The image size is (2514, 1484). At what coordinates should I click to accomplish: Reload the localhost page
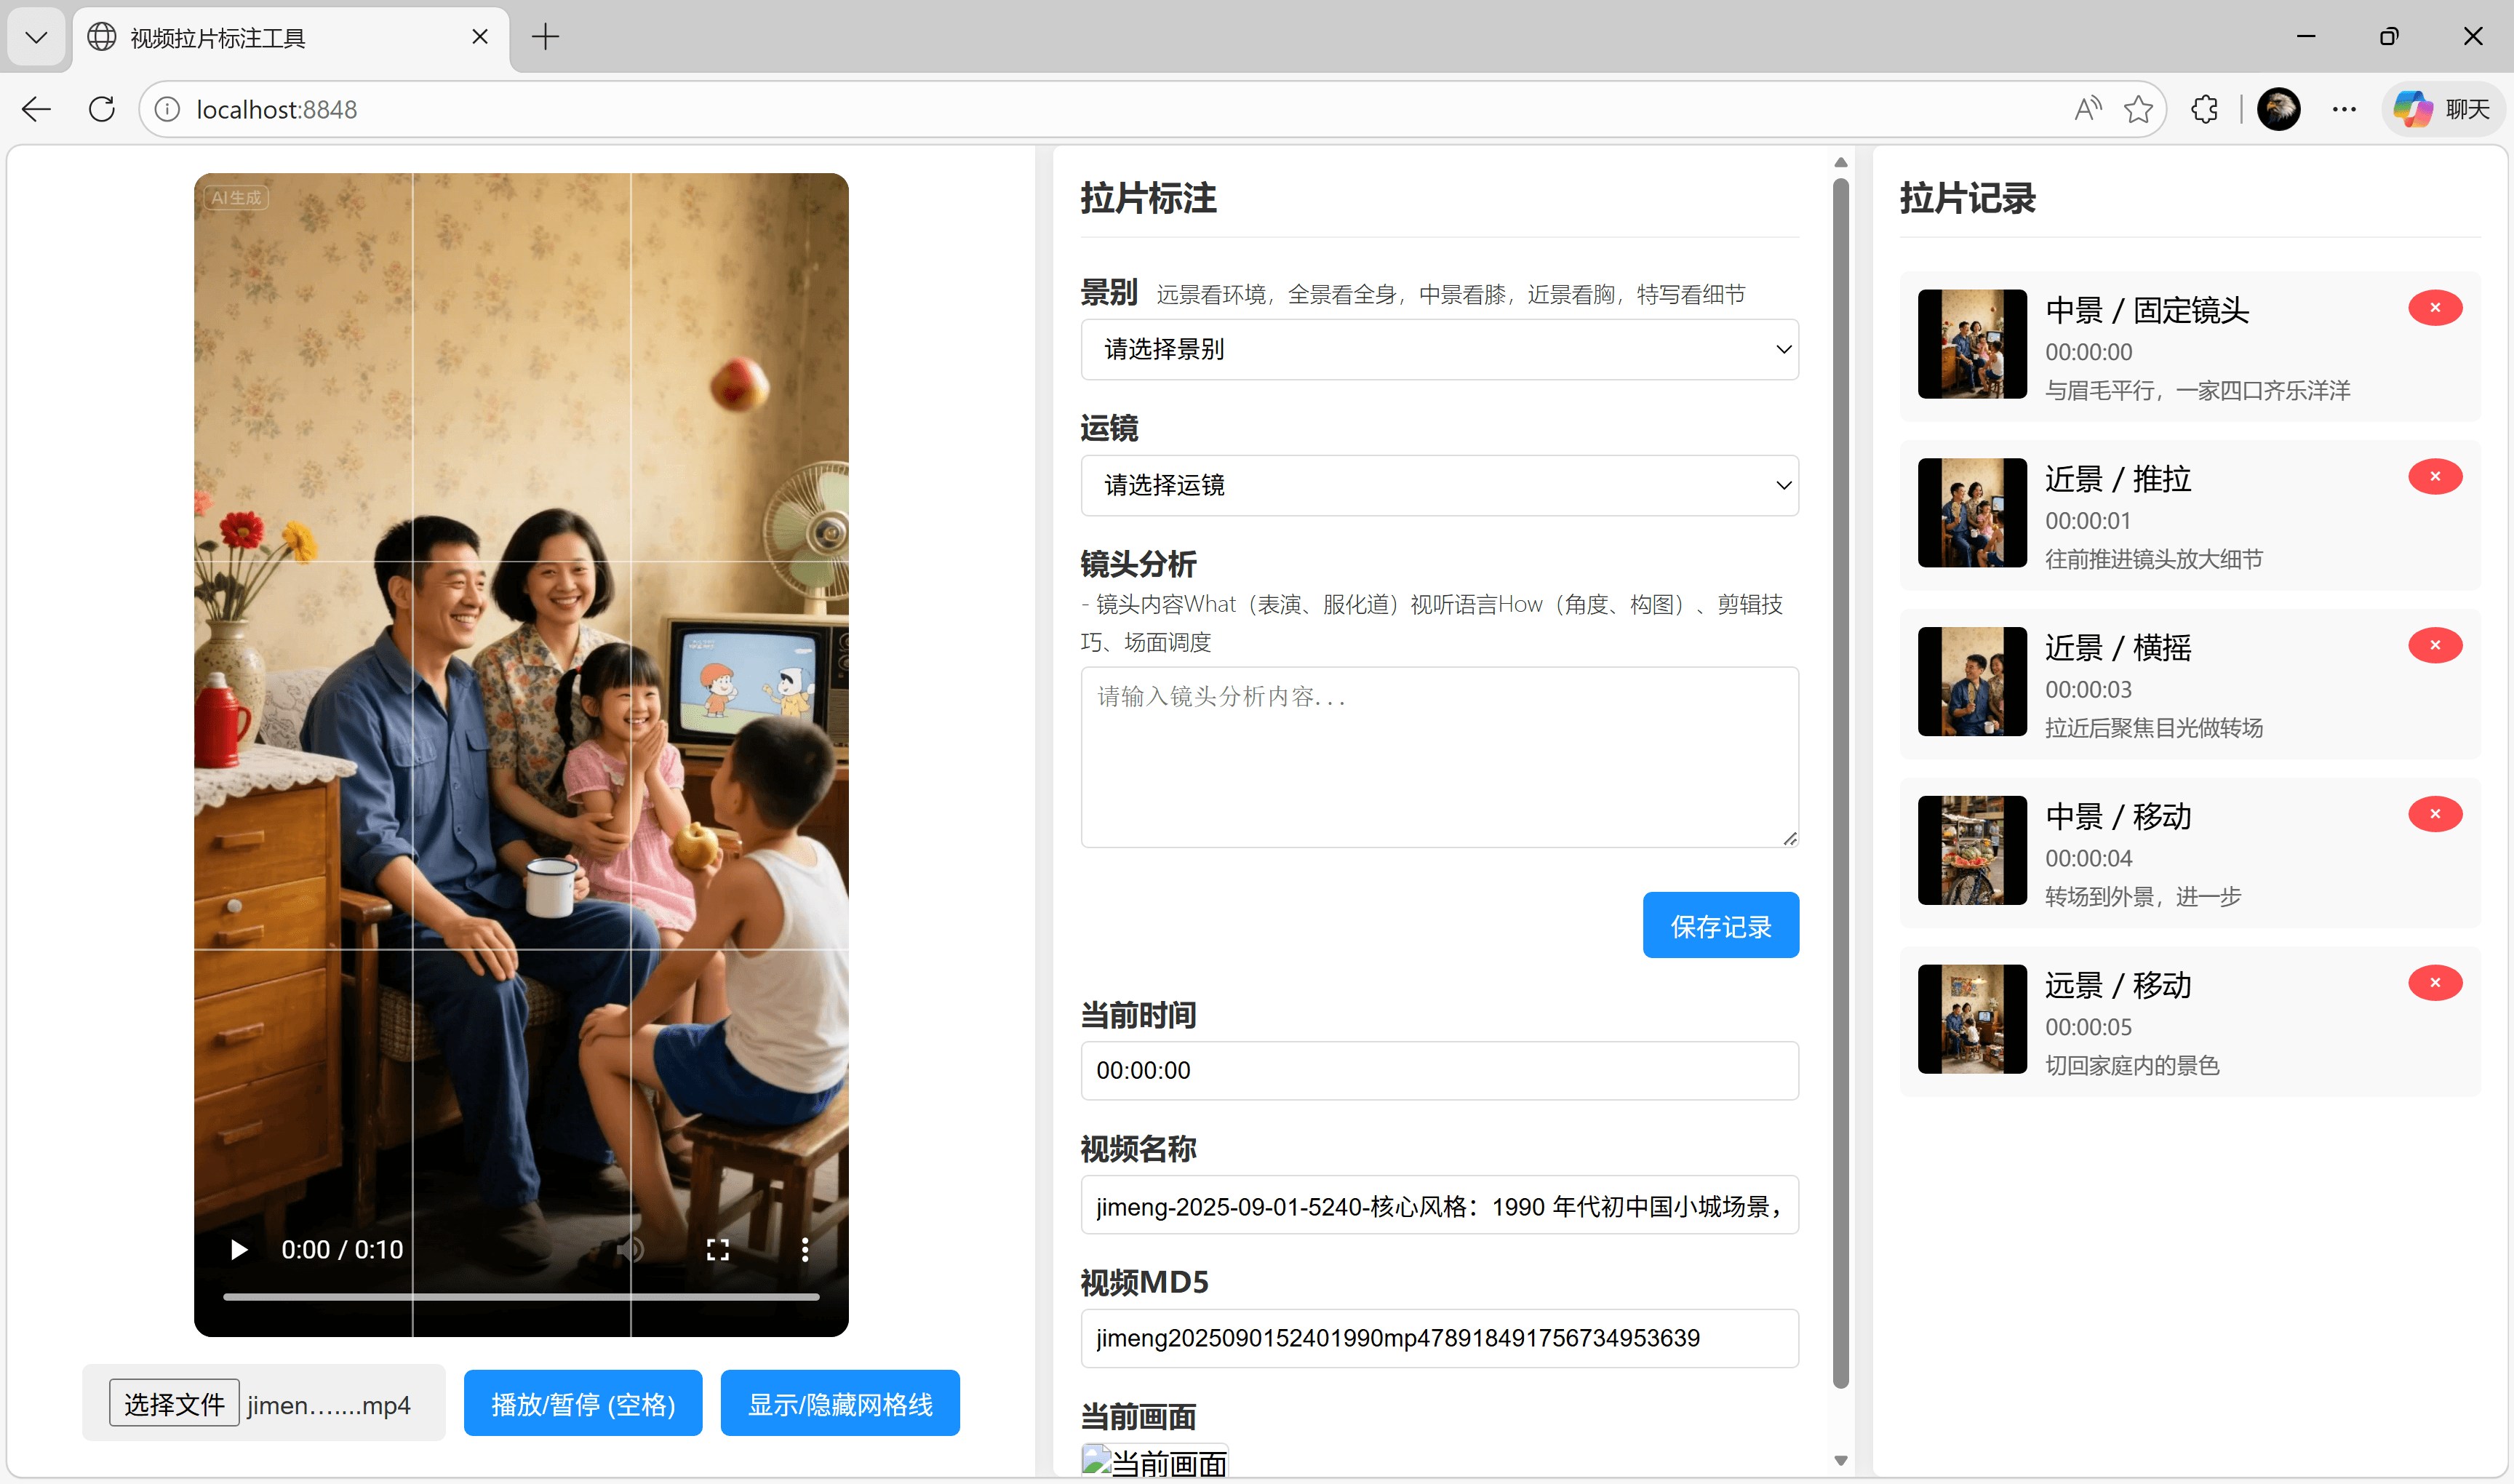[x=102, y=109]
